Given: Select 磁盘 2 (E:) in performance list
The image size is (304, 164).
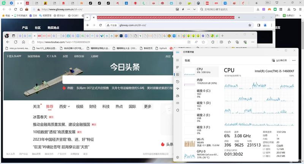Looking at the screenshot, I should click(201, 118).
